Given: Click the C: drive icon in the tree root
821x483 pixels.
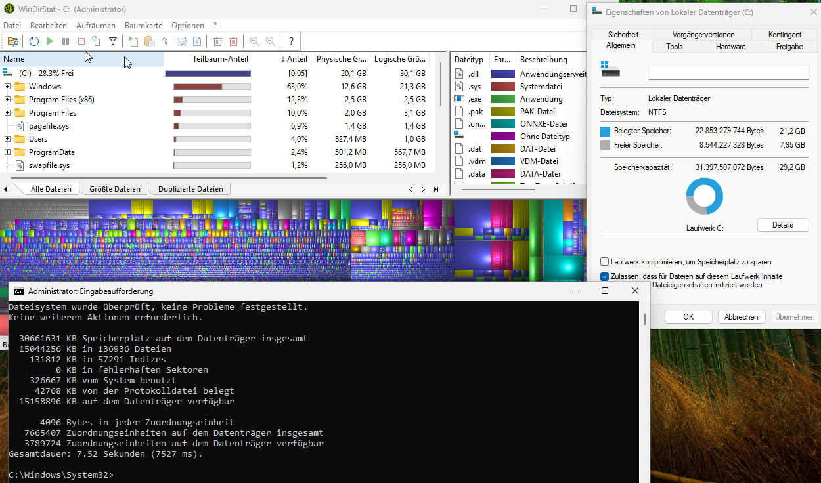Looking at the screenshot, I should click(x=8, y=73).
